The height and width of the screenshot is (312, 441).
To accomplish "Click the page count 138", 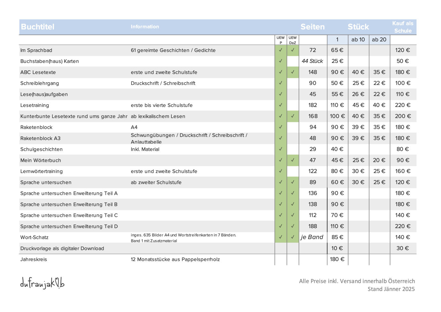I will tap(313, 204).
